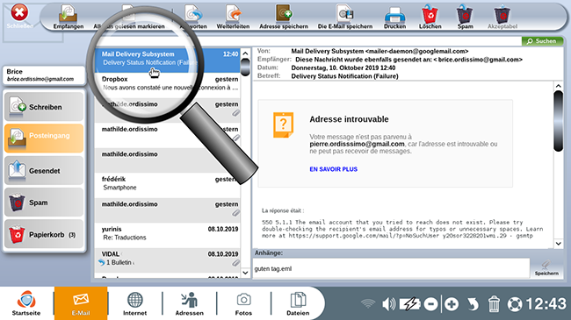Viewport: 571px width, 320px height.
Task: Click the Empfangen toolbar icon
Action: pos(69,17)
